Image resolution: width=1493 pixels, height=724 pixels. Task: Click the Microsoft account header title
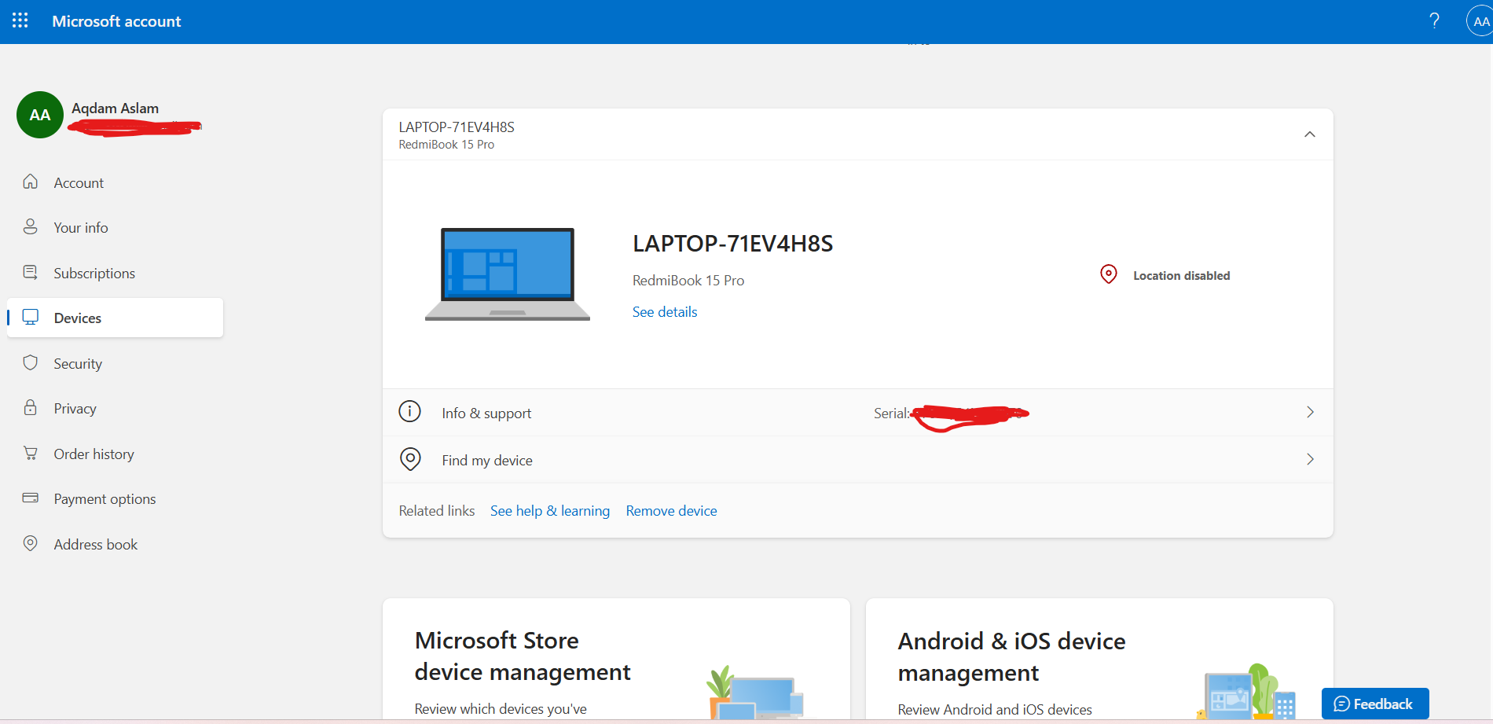pos(116,21)
